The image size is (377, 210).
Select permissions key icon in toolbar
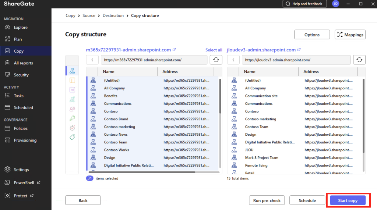72,118
